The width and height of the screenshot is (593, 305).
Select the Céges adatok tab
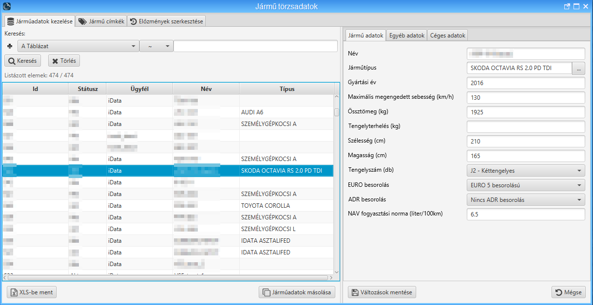click(448, 36)
